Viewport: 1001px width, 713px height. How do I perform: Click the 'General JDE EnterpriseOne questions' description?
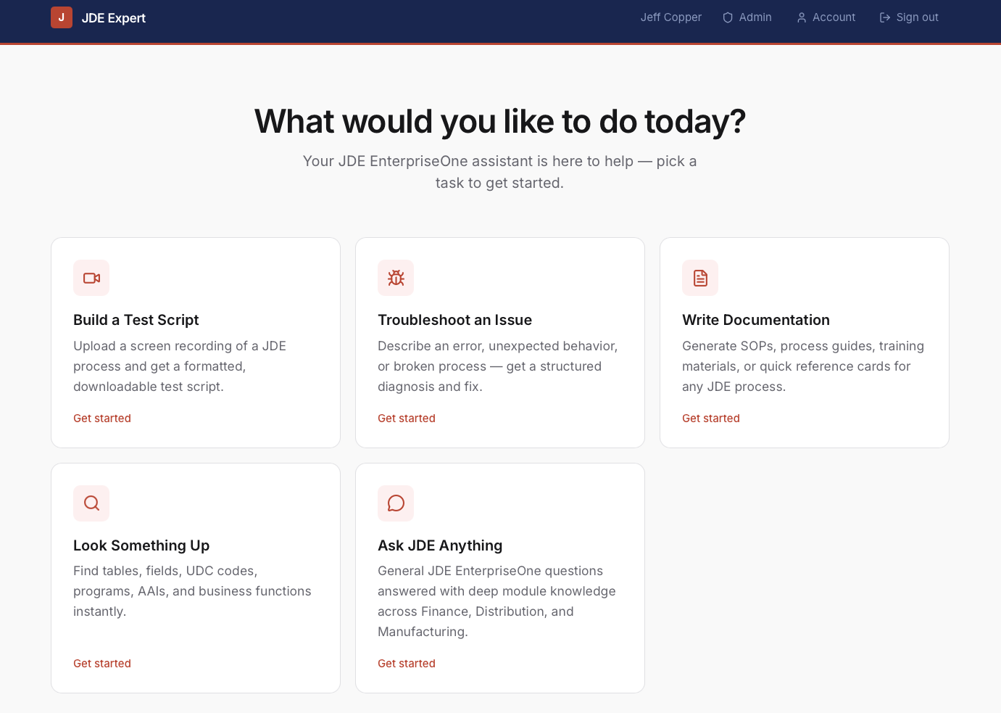497,601
